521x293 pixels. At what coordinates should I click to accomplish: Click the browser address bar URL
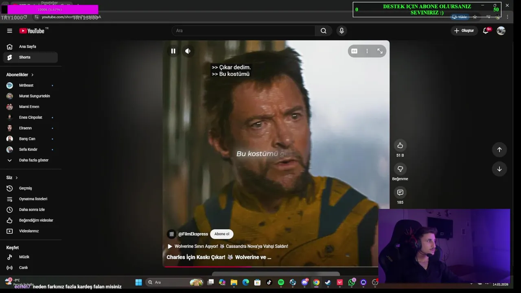click(x=71, y=17)
